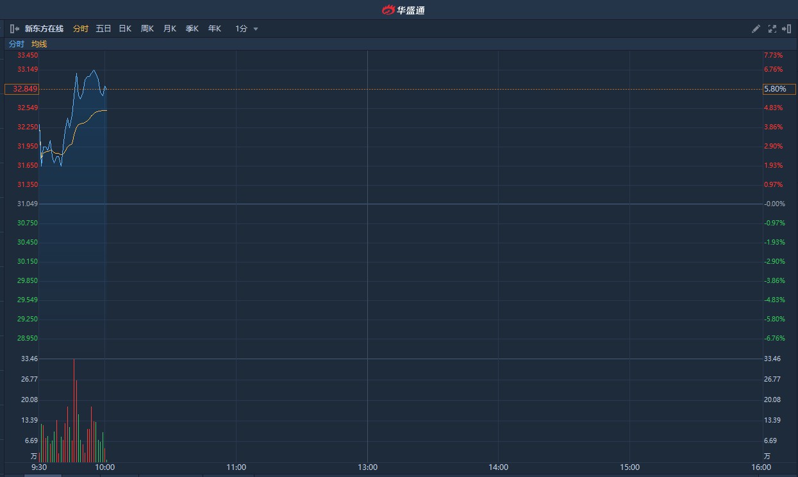Image resolution: width=798 pixels, height=477 pixels.
Task: Toggle the yellow 均线 average line legend
Action: [39, 44]
